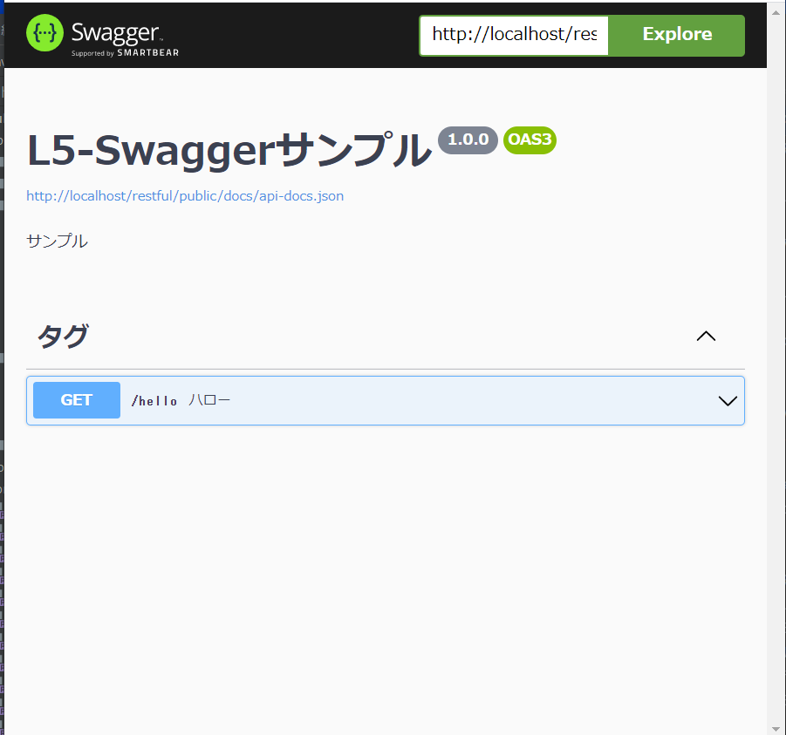Click the /hello endpoint path
This screenshot has height=735, width=786.
pyautogui.click(x=154, y=401)
